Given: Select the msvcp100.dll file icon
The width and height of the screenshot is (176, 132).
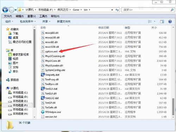Looking at the screenshot, I should pyautogui.click(x=43, y=37).
